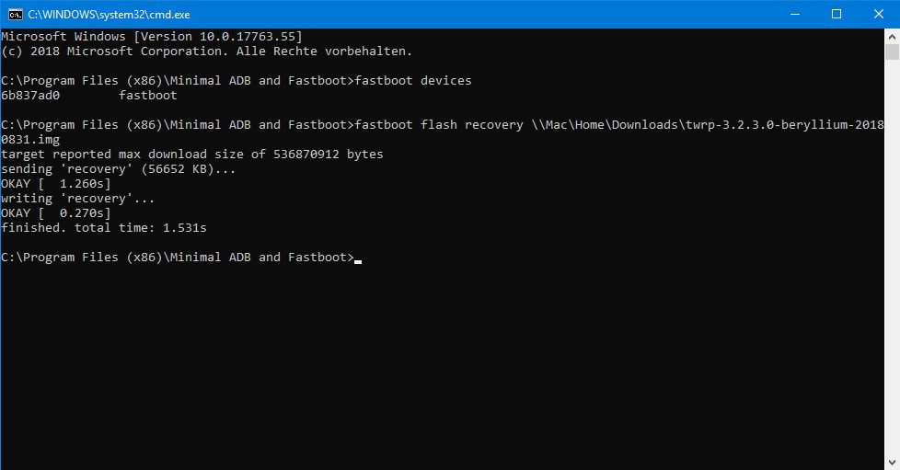This screenshot has width=900, height=470.
Task: Open the cmd.exe system menu icon
Action: click(16, 15)
